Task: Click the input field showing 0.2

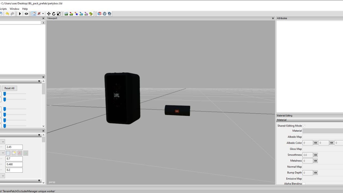Action: click(x=14, y=170)
